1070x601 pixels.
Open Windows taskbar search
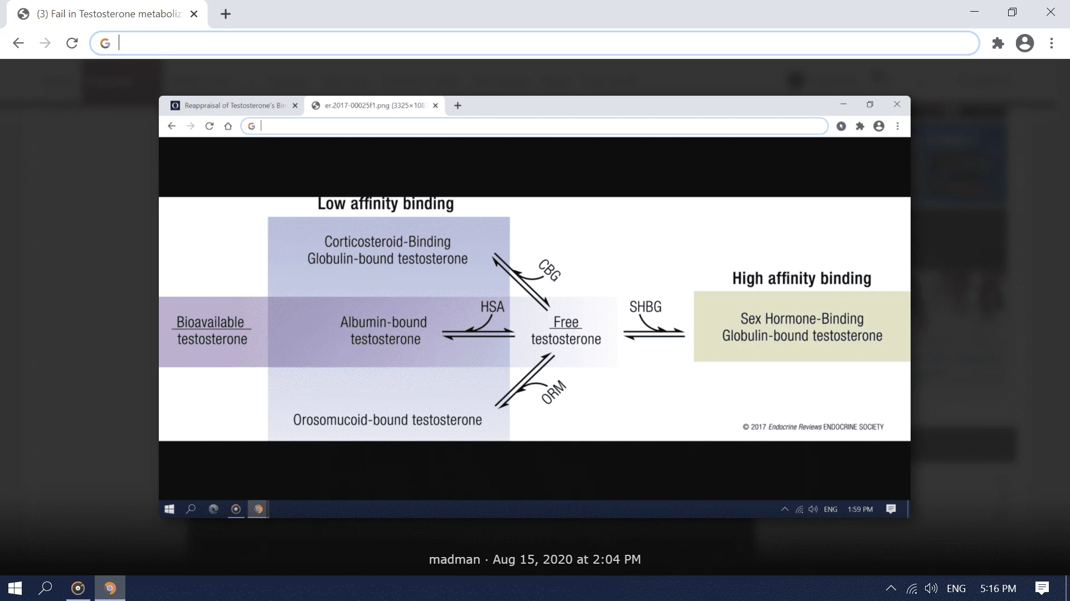(x=45, y=588)
